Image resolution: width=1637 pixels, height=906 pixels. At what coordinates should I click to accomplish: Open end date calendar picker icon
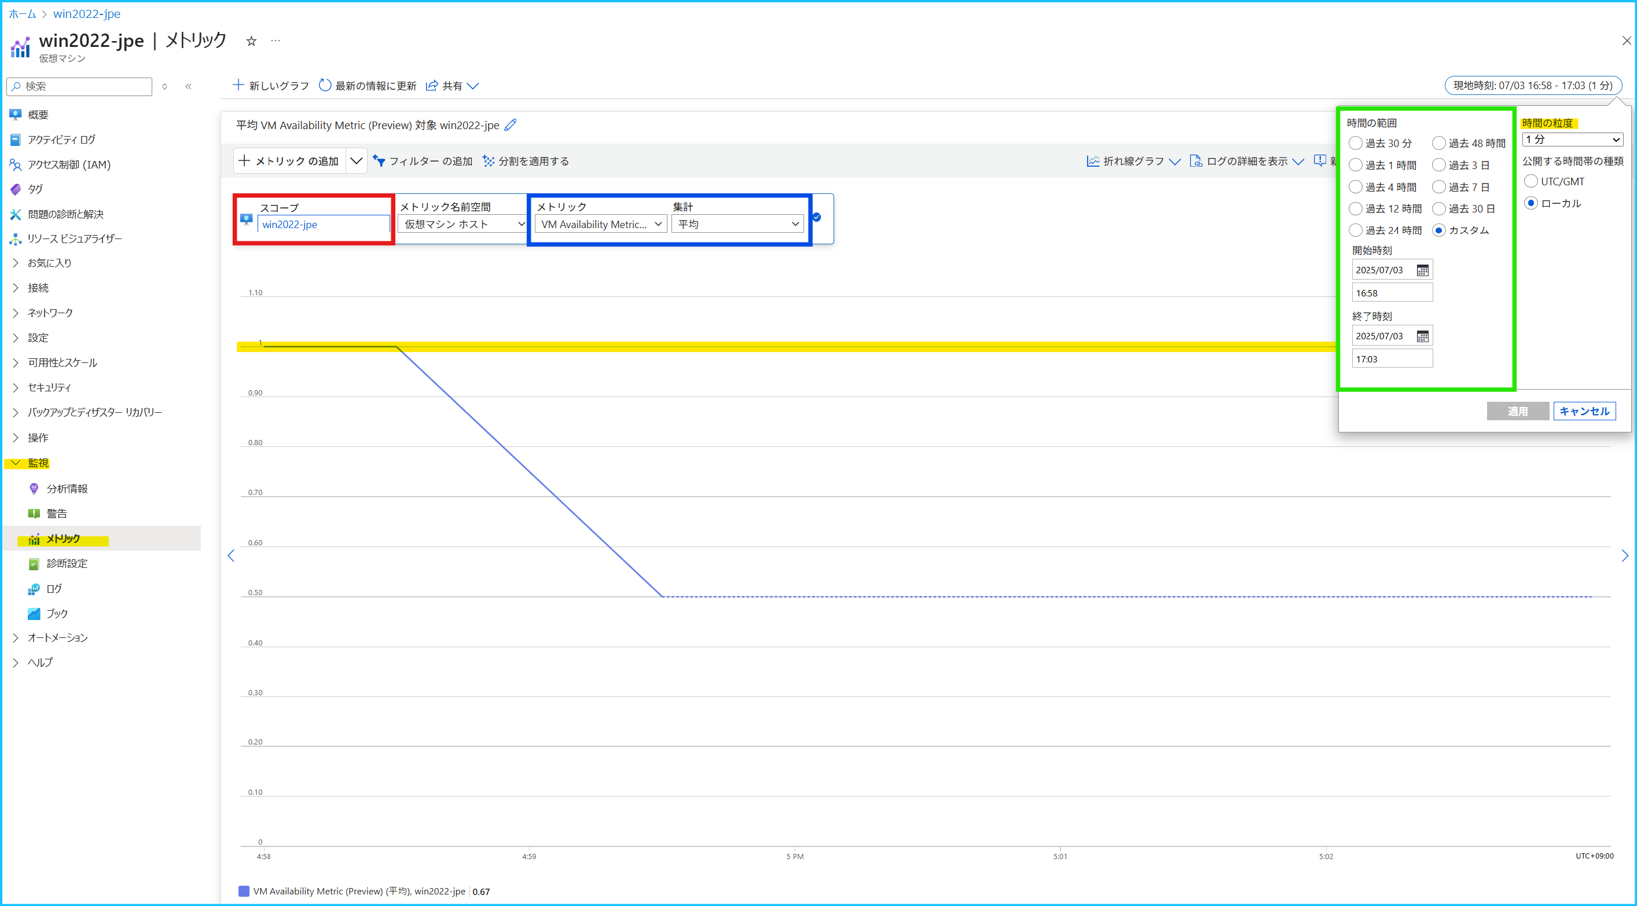1422,336
